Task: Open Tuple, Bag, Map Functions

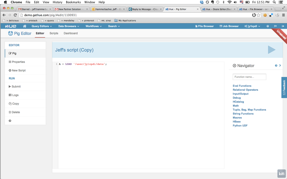Action: tap(249, 110)
